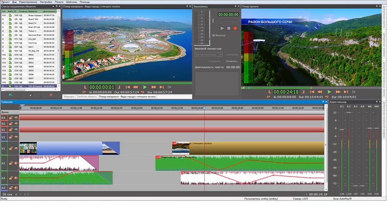Toggle visibility of track G2
Image resolution: width=388 pixels, height=207 pixels.
pyautogui.click(x=16, y=124)
